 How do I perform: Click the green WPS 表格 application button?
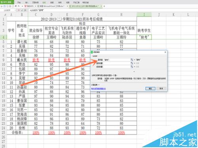tap(7, 2)
